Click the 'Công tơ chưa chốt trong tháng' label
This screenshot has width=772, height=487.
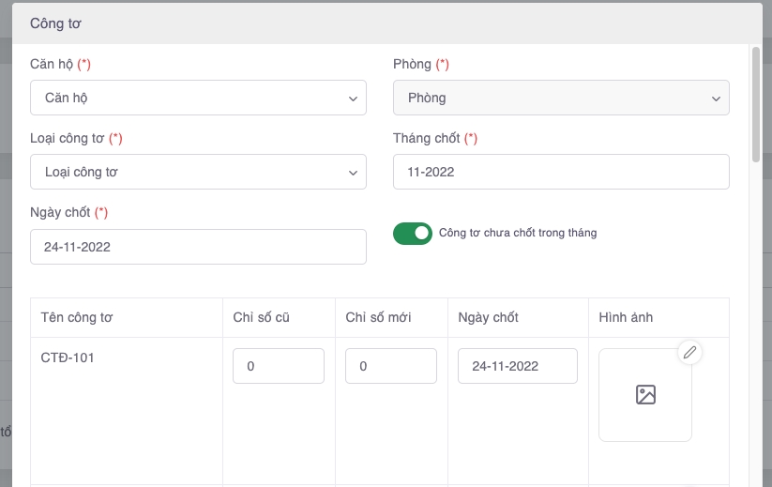[518, 233]
